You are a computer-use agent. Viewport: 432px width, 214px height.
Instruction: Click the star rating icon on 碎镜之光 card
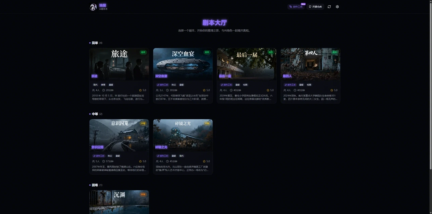(x=204, y=161)
